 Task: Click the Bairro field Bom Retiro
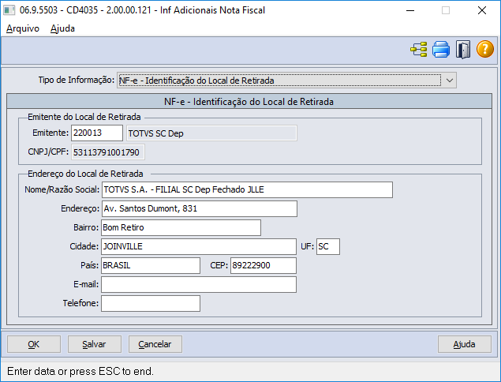[x=181, y=227]
